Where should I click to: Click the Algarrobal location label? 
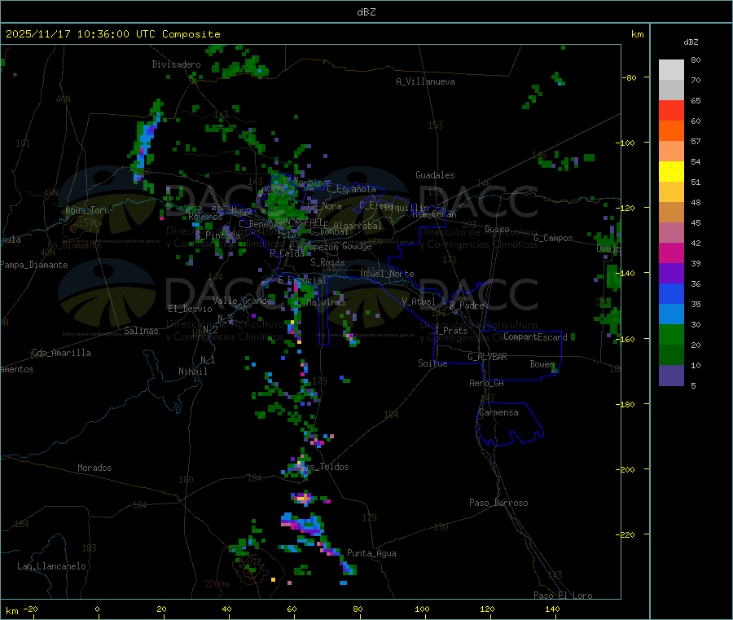(358, 226)
